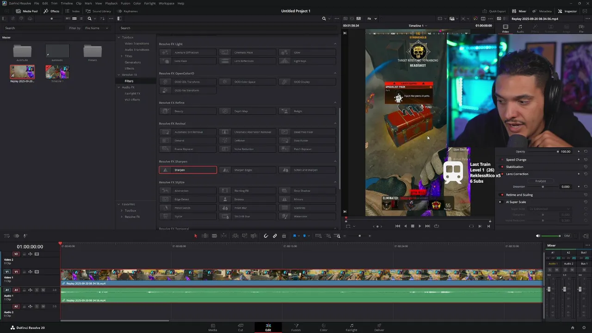Open the AutoSubs folder in media pool
This screenshot has height=333, width=592.
click(22, 52)
